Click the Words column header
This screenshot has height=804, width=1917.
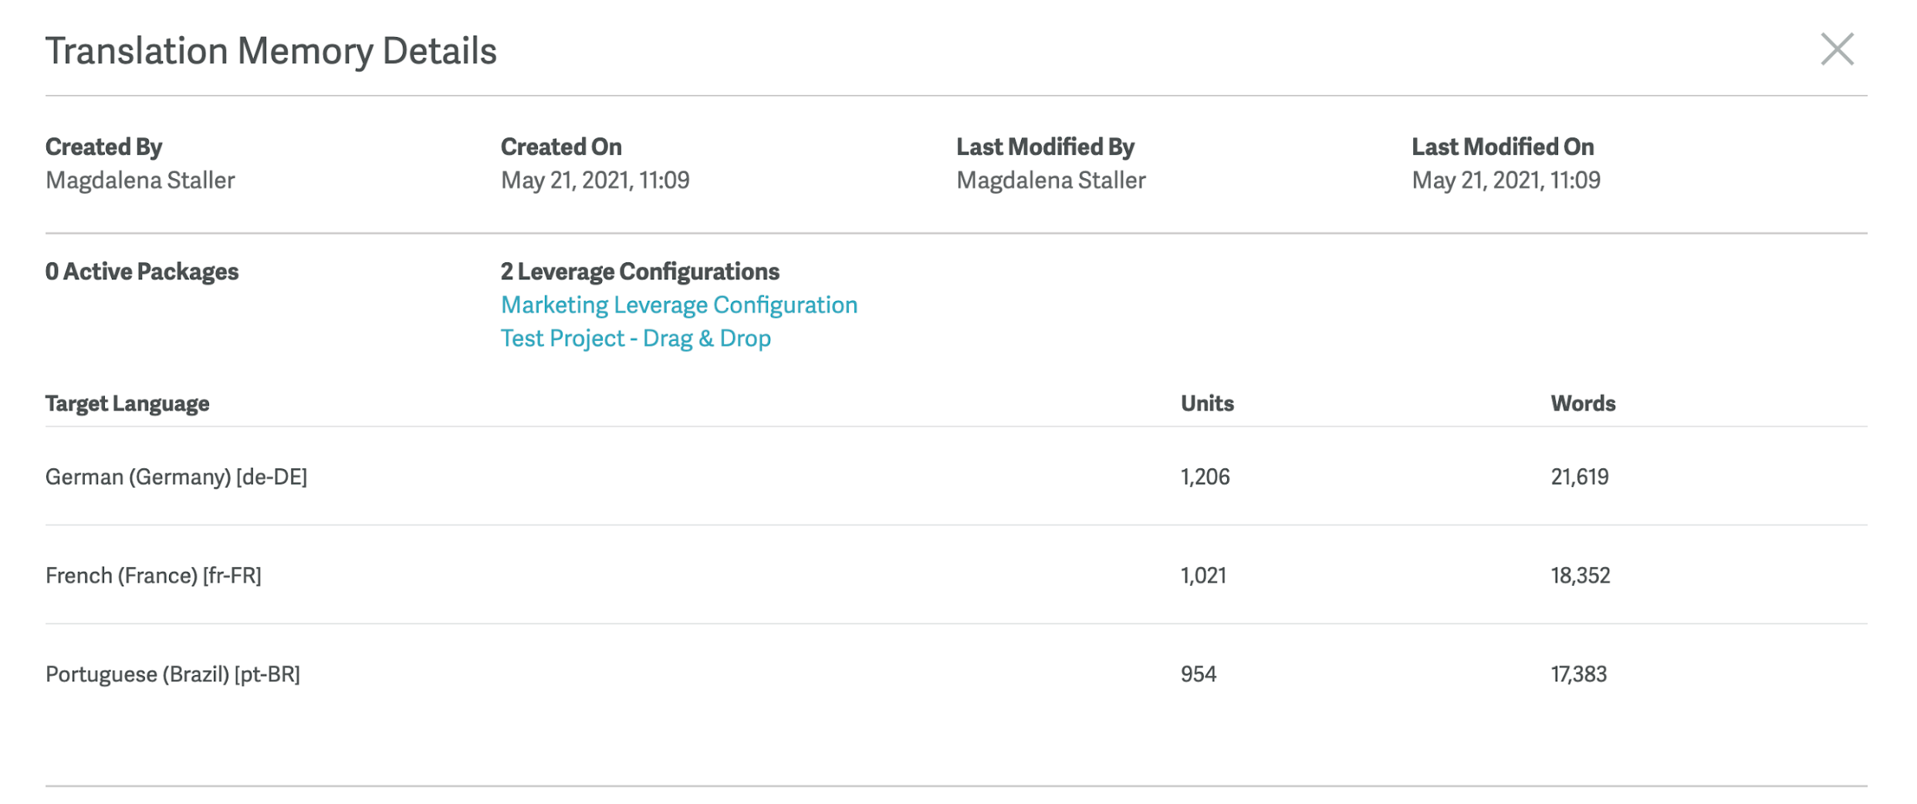click(x=1583, y=404)
